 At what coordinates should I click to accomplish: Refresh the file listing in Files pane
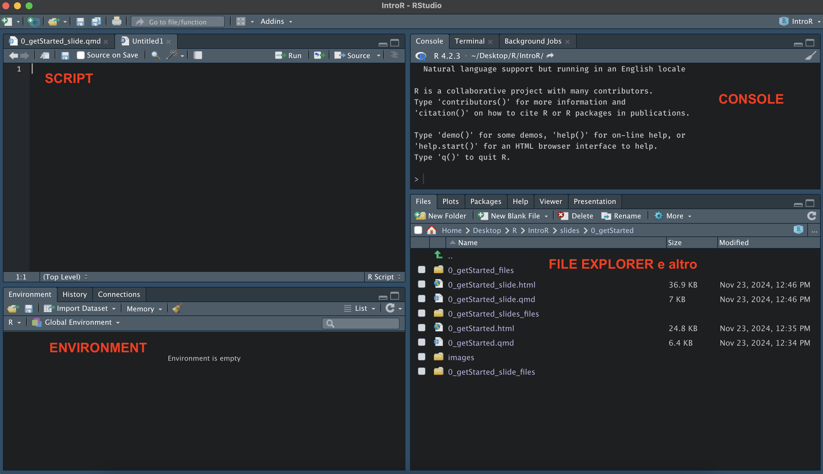[811, 216]
